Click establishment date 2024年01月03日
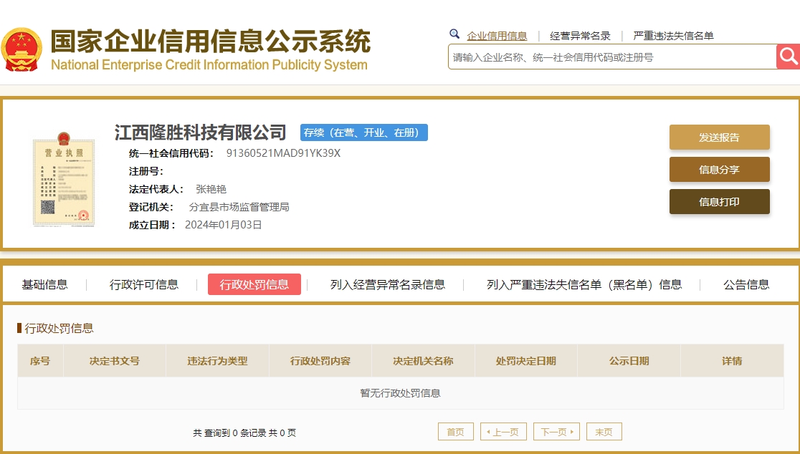The width and height of the screenshot is (800, 454). point(223,225)
